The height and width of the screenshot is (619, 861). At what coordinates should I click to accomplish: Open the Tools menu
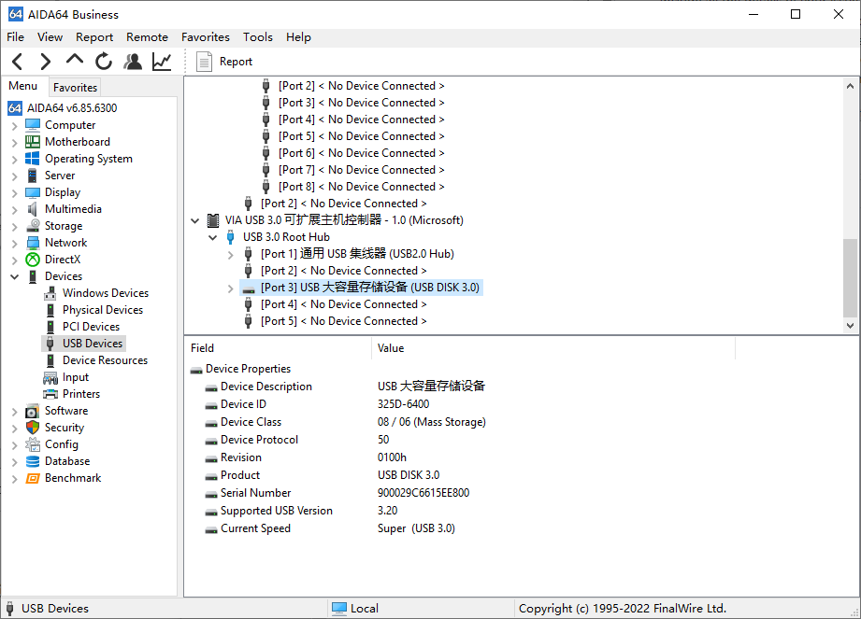[x=257, y=36]
